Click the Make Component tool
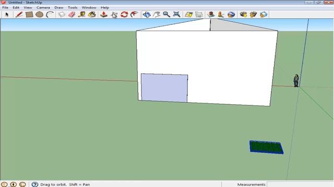This screenshot has height=187, width=334. pyautogui.click(x=62, y=15)
